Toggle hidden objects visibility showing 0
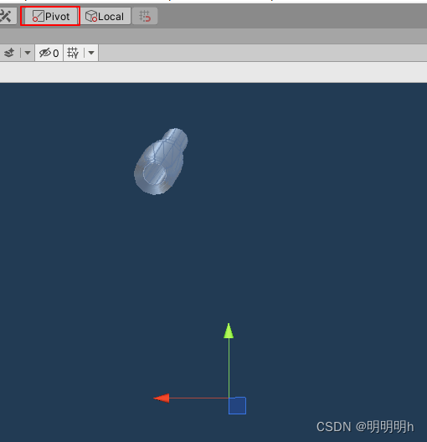The image size is (427, 442). (x=49, y=53)
